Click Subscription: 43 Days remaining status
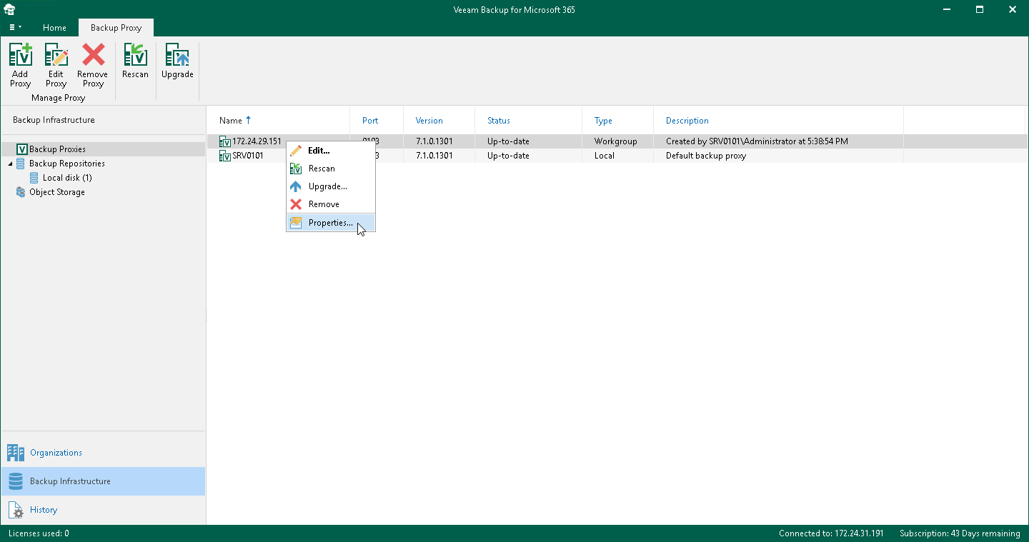Screen dimensions: 1029x542 pyautogui.click(x=960, y=533)
